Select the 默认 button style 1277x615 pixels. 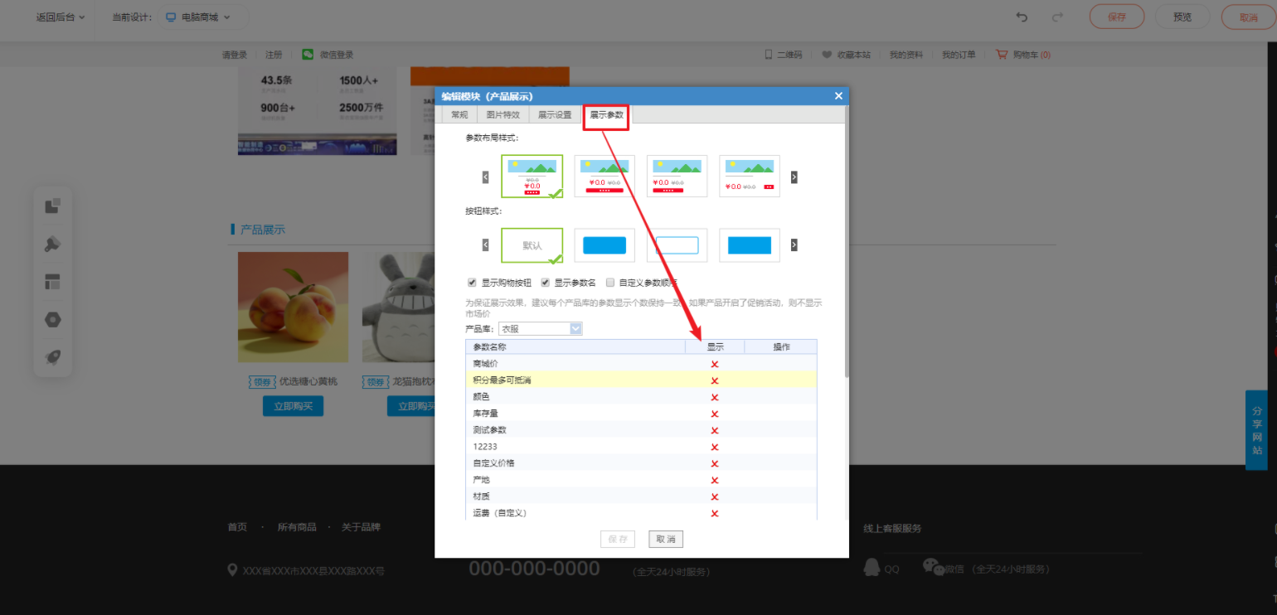point(532,245)
